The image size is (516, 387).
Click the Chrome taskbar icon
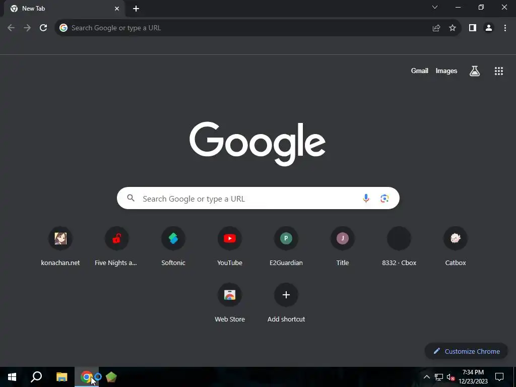click(x=87, y=377)
